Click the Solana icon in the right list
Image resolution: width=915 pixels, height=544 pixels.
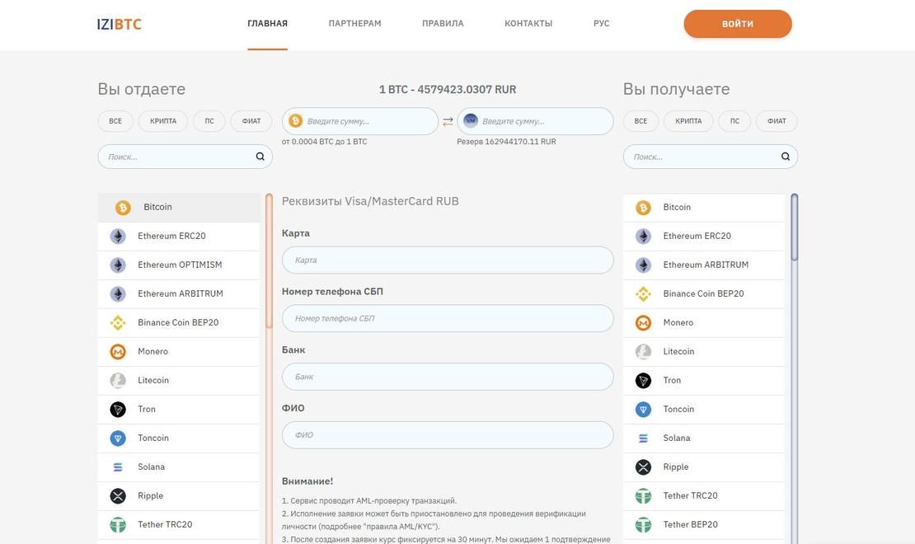(643, 438)
